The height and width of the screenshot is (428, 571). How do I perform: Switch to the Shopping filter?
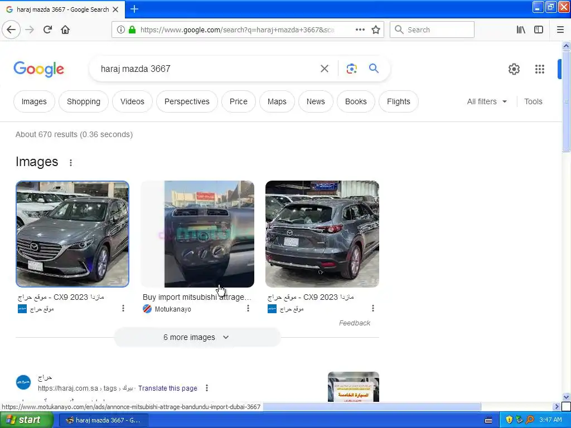84,101
